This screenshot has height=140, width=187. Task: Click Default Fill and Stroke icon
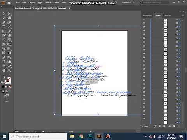click(x=2, y=82)
